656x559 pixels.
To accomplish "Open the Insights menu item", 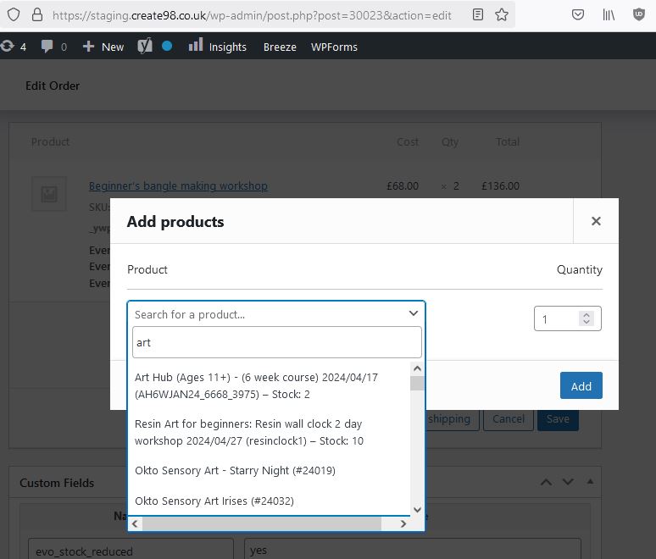I will point(228,47).
